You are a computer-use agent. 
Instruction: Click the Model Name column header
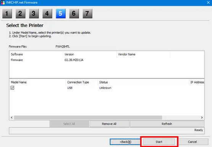pos(37,82)
